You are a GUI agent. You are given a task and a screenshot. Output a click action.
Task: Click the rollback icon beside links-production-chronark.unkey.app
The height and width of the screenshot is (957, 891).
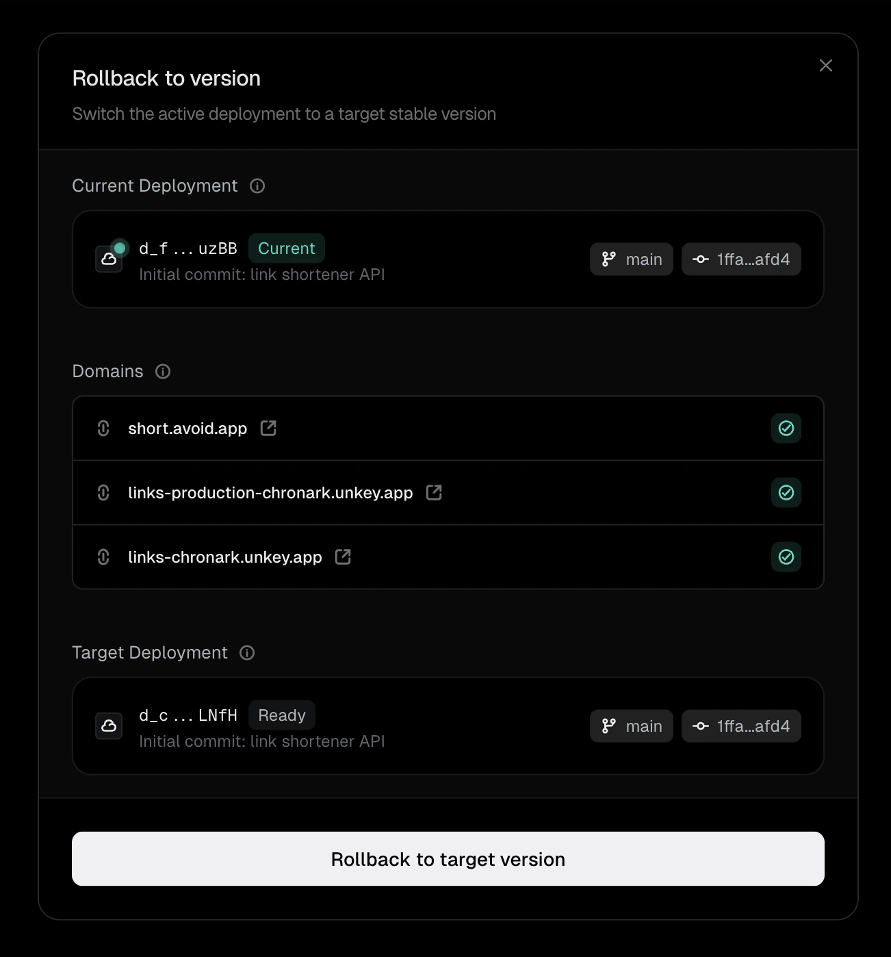coord(103,492)
